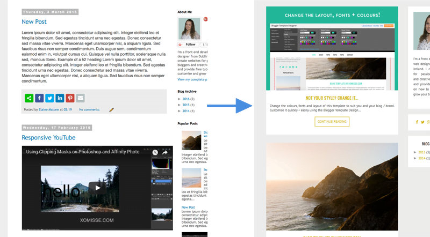Open the No comments link

(x=89, y=109)
